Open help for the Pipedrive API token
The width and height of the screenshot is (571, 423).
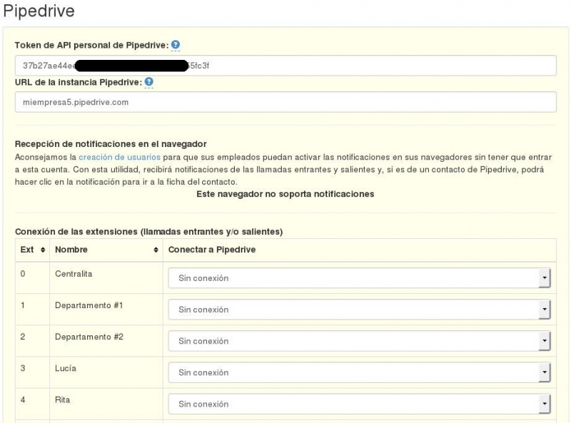tap(174, 44)
